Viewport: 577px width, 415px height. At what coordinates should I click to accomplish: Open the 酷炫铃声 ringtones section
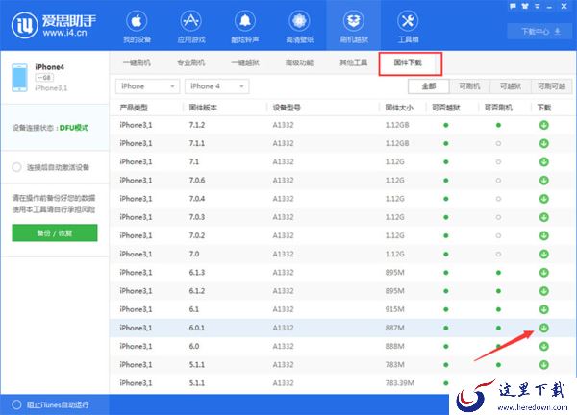[x=245, y=27]
